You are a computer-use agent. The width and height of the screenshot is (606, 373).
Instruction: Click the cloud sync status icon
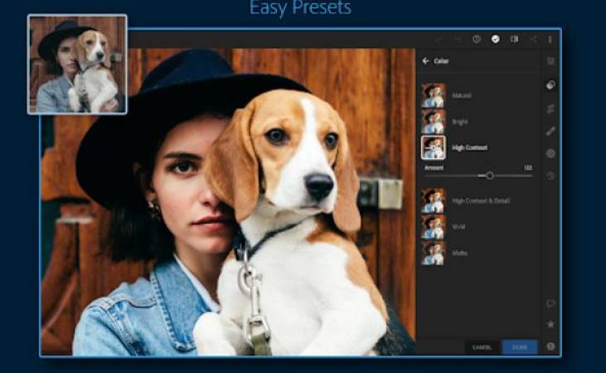point(496,39)
